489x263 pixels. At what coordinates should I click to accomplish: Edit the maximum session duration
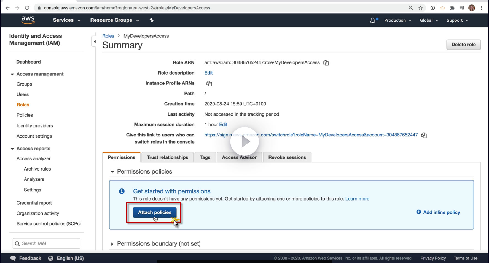(x=223, y=125)
